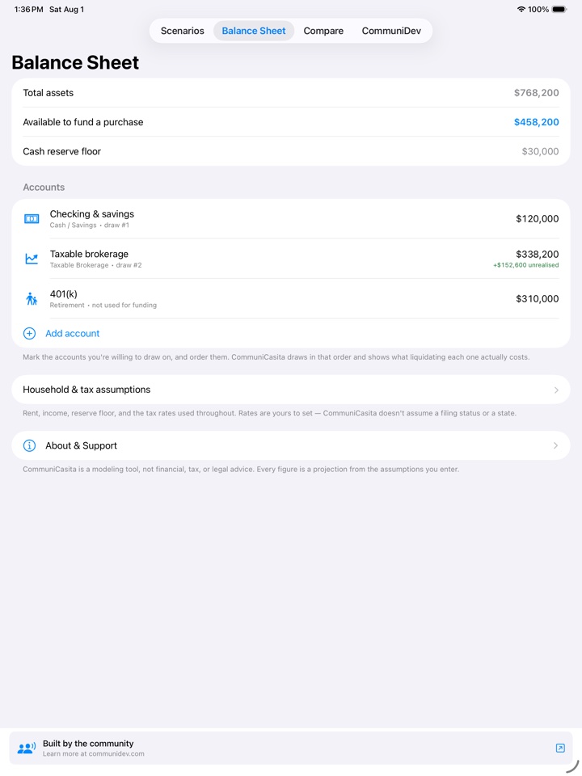Go to the CommuniDev tab
Viewport: 582px width, 776px height.
[x=391, y=31]
